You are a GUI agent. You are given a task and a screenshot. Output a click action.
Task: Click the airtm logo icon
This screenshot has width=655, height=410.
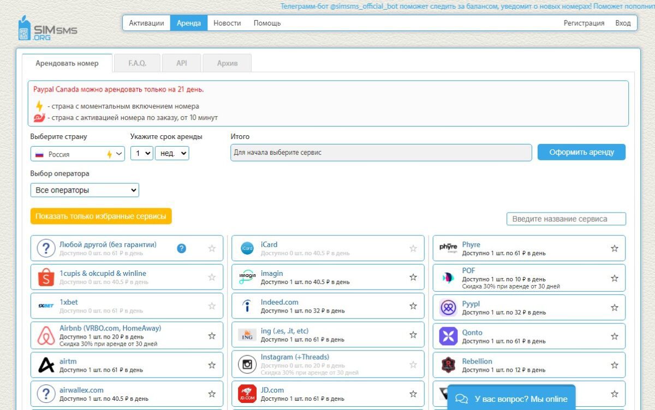(x=46, y=364)
